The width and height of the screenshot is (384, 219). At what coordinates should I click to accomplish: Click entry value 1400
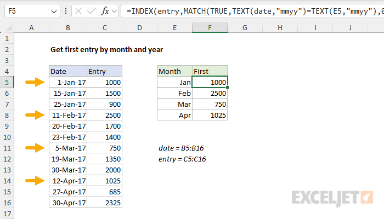105,137
